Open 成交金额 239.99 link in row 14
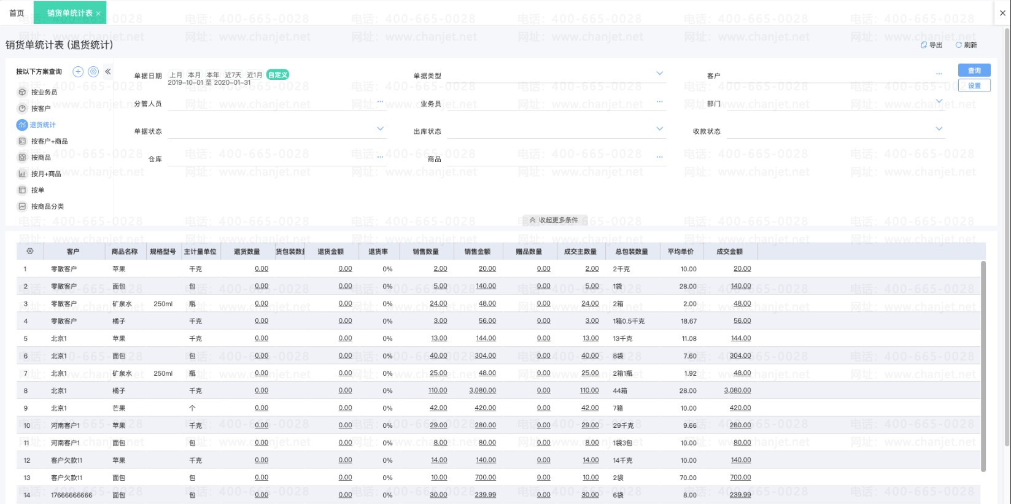The width and height of the screenshot is (1011, 504). coord(740,495)
